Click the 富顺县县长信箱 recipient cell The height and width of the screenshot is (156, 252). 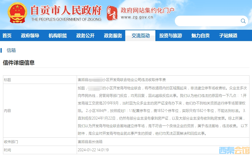(90, 142)
